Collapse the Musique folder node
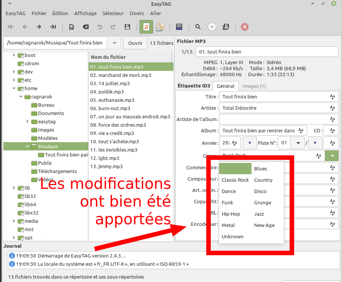Viewport: 342px width, 282px height. 28,146
